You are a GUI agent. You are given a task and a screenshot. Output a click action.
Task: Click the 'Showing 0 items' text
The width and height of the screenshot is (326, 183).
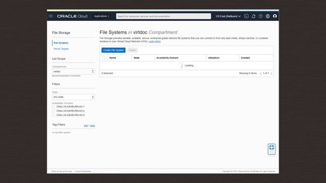[x=248, y=73]
